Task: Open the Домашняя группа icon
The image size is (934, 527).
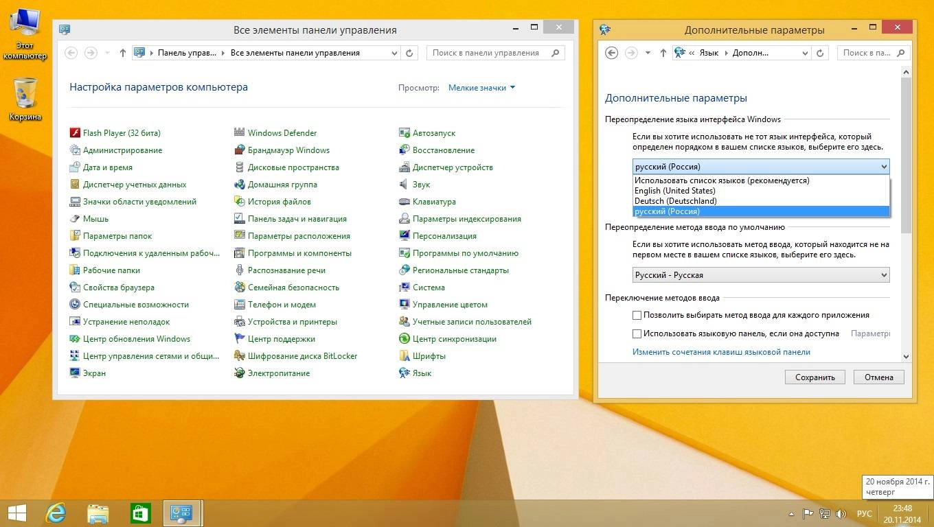Action: pyautogui.click(x=240, y=185)
